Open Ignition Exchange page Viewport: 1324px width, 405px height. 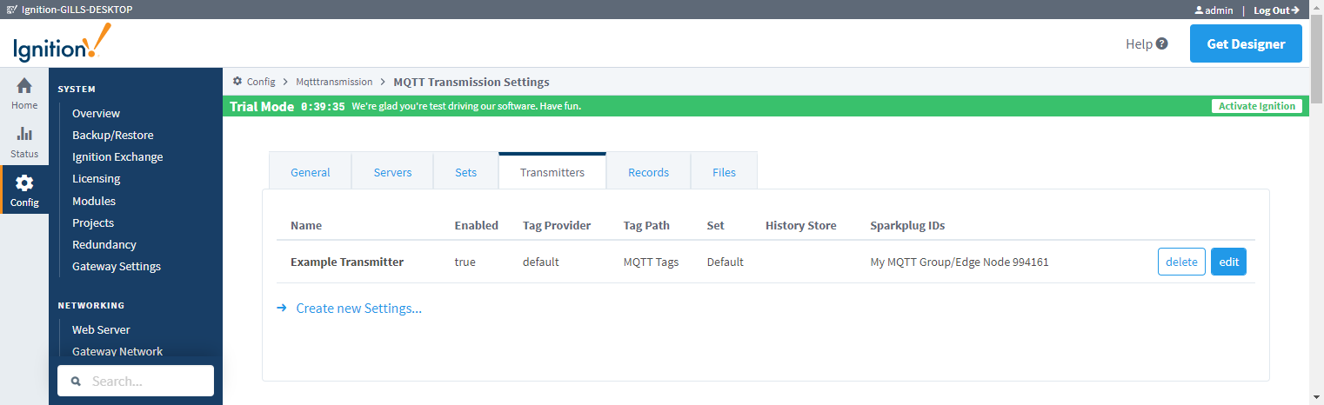point(117,156)
